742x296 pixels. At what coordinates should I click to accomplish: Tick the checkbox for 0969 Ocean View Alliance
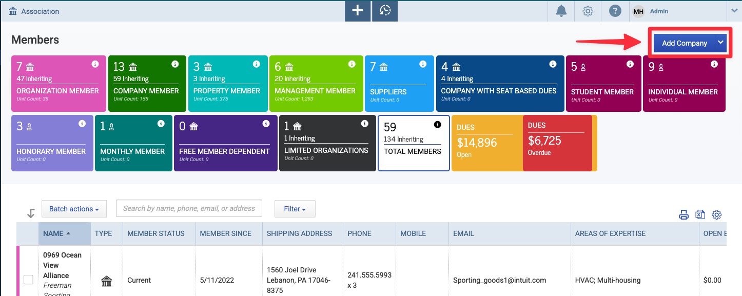pos(28,280)
